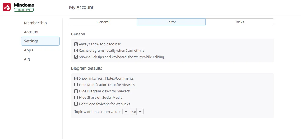Click the Mindomo logo icon

tap(7, 7)
